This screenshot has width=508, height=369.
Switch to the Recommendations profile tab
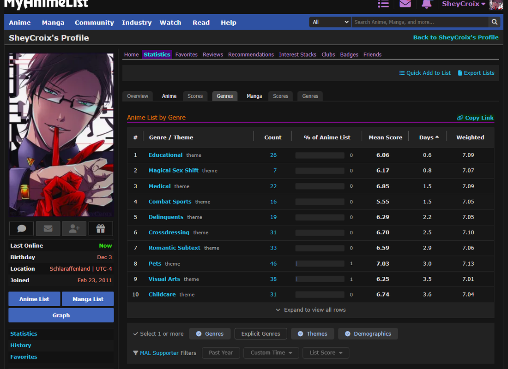point(251,54)
